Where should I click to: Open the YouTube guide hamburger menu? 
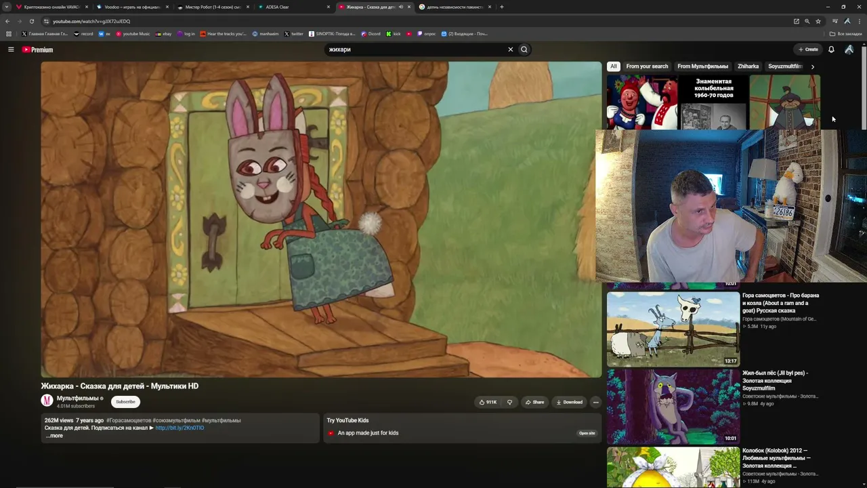click(x=11, y=49)
